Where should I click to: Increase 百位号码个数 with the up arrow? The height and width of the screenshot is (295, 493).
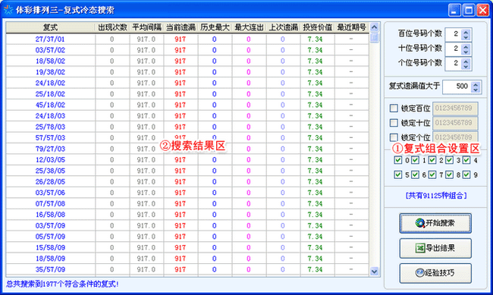click(x=466, y=31)
